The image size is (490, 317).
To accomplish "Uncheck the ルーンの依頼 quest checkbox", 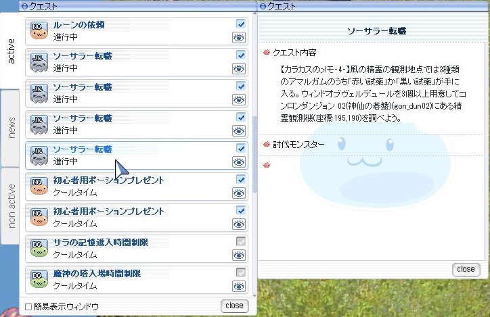I will pos(241,24).
